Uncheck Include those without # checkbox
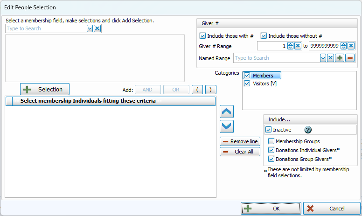This screenshot has width=362, height=216. (x=264, y=35)
